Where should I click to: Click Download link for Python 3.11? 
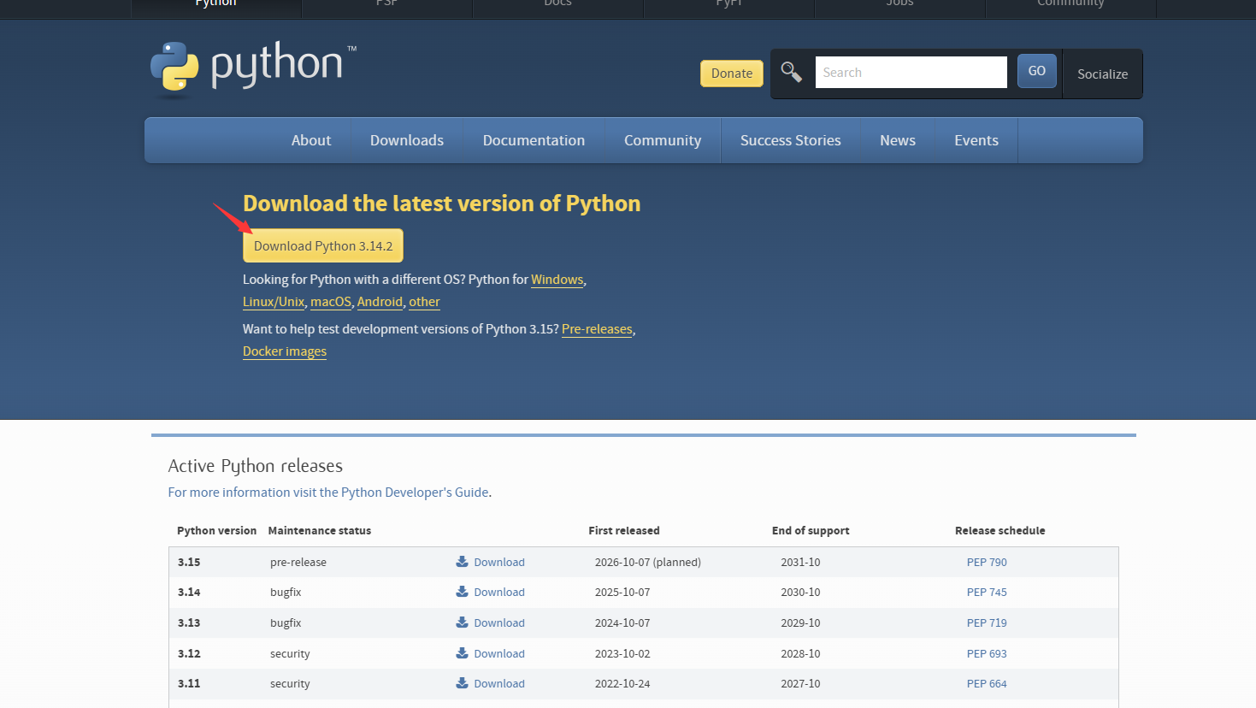(499, 683)
